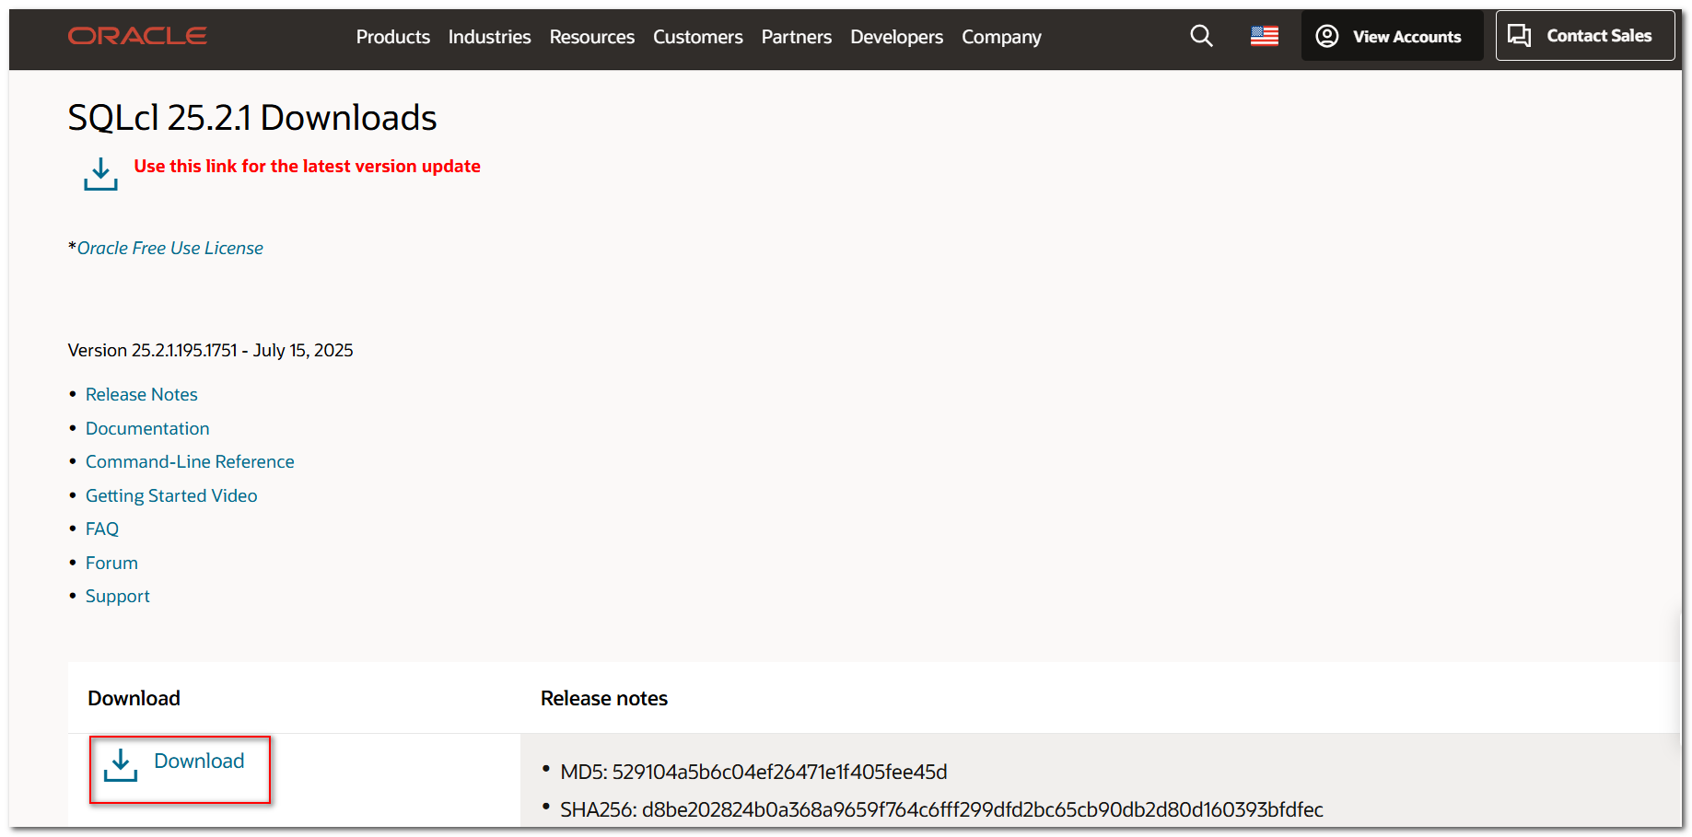Open the Resources menu
This screenshot has width=1692, height=837.
click(x=591, y=37)
